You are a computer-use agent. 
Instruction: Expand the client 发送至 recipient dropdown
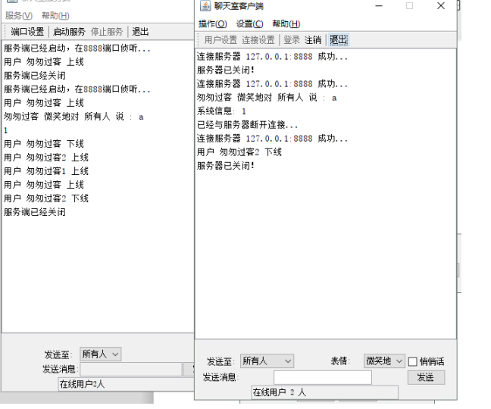tap(267, 361)
